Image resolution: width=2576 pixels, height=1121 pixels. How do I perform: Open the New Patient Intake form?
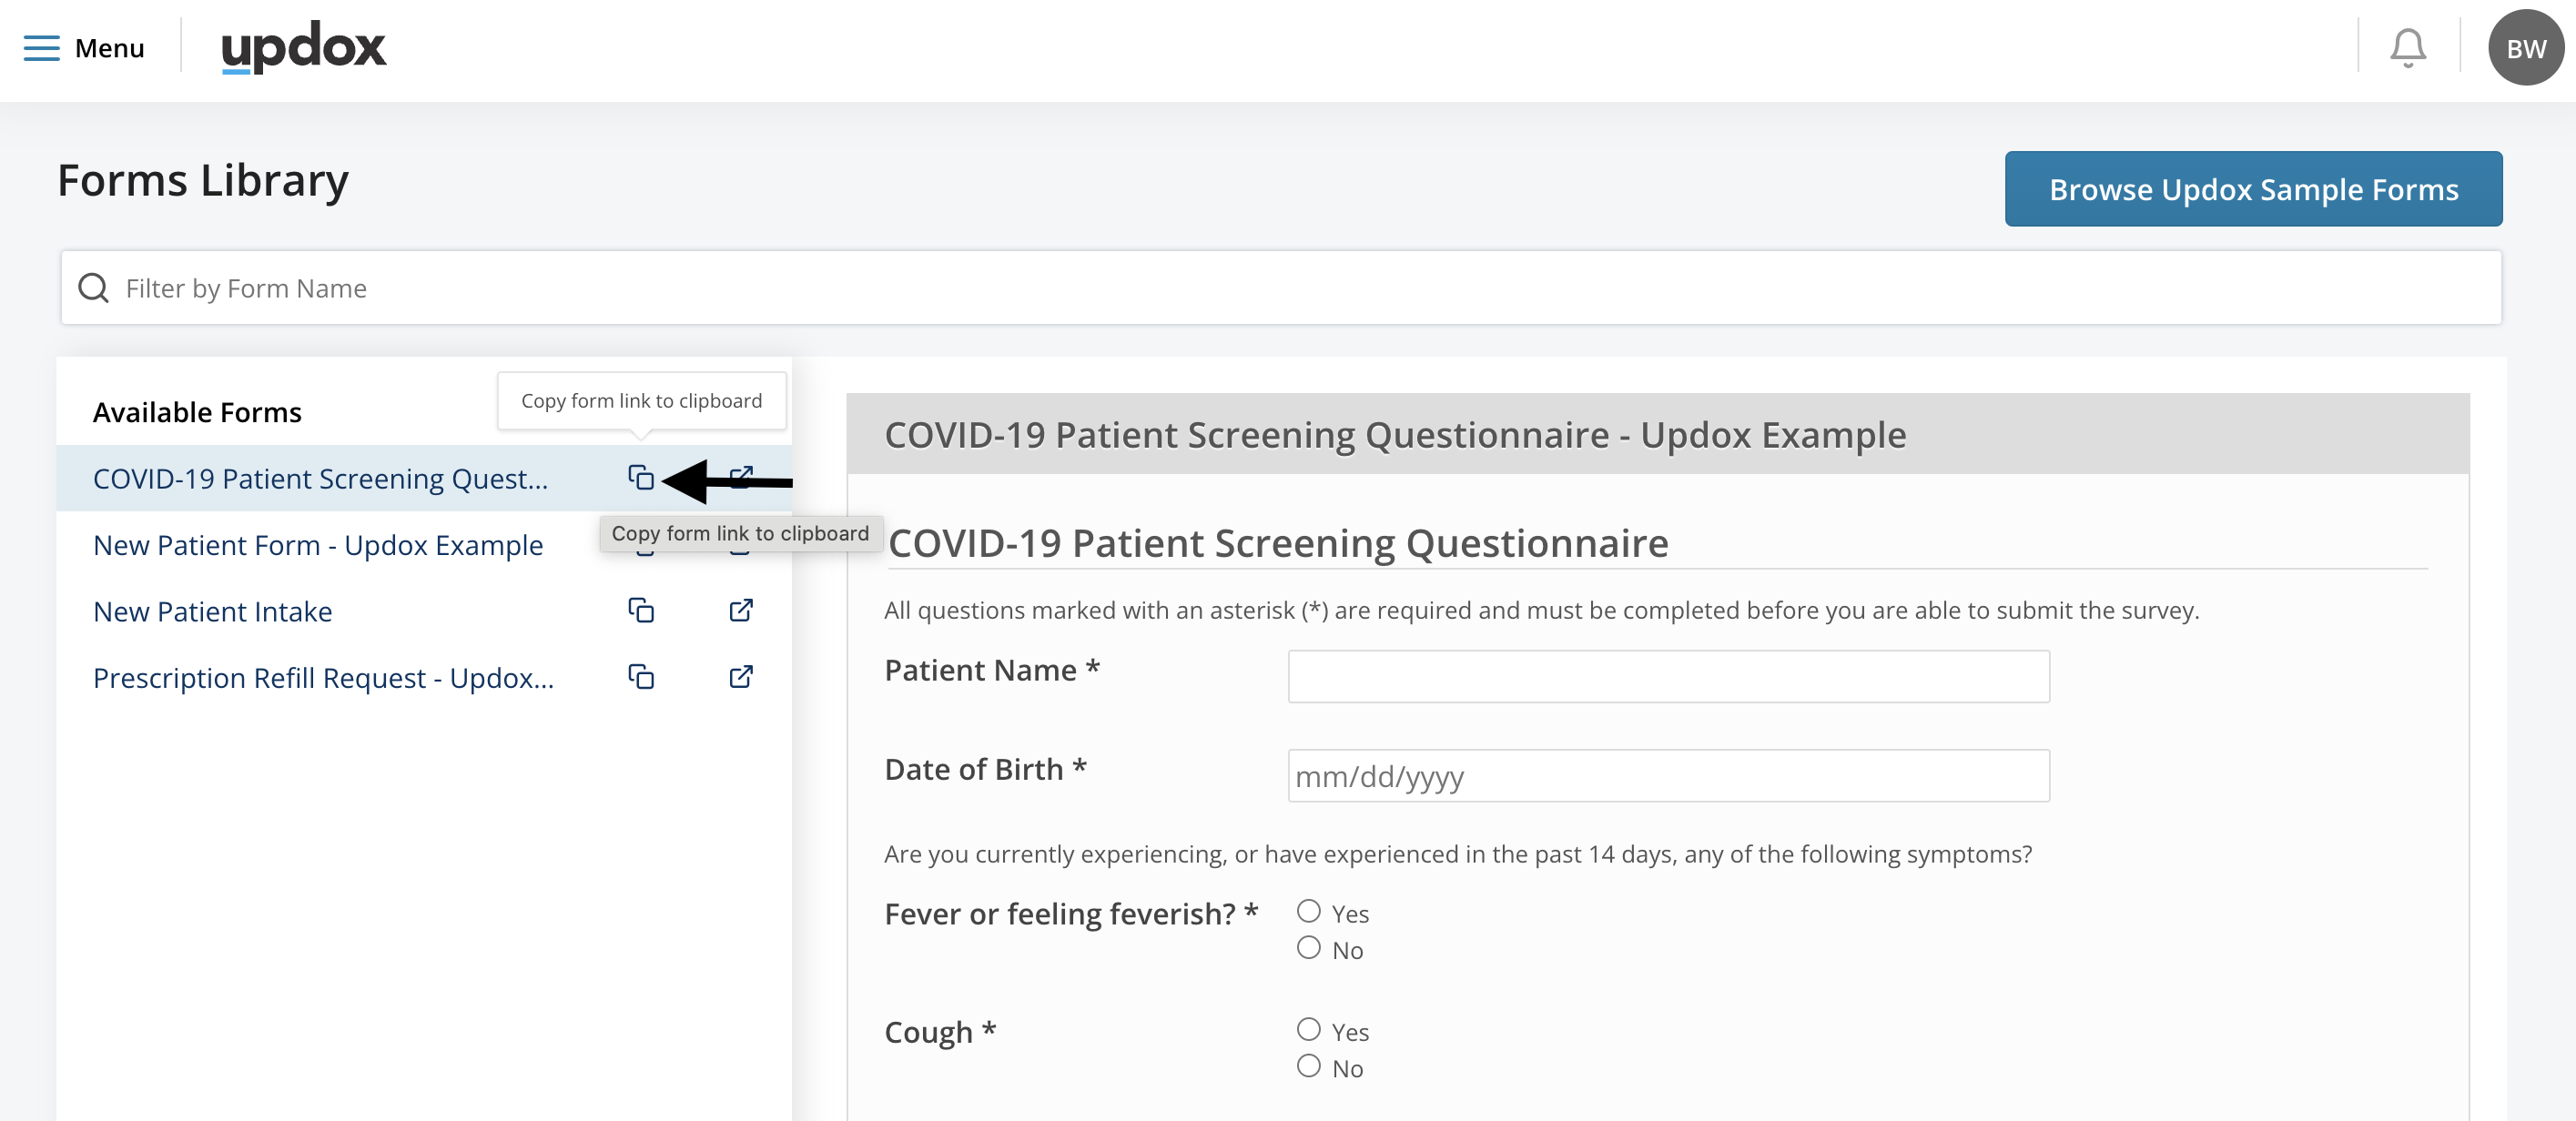212,611
